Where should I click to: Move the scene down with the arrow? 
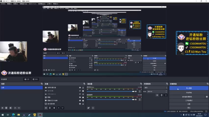19,108
